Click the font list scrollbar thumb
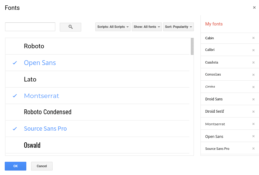 tap(192, 46)
